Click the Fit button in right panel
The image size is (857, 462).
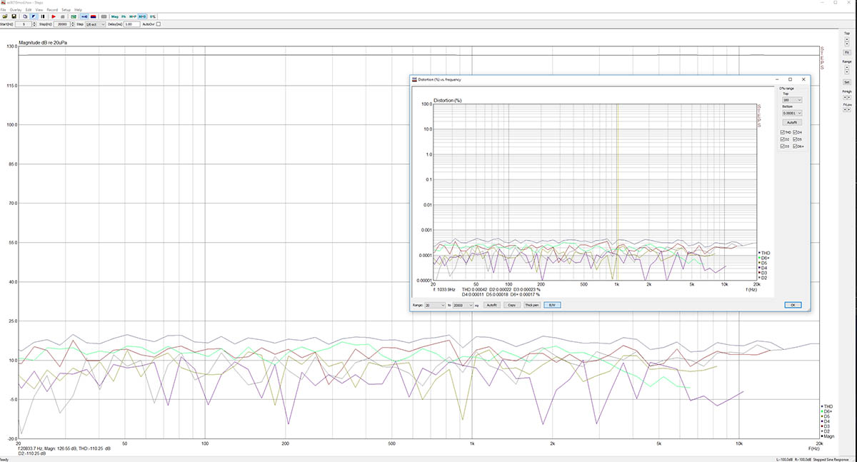coord(847,52)
